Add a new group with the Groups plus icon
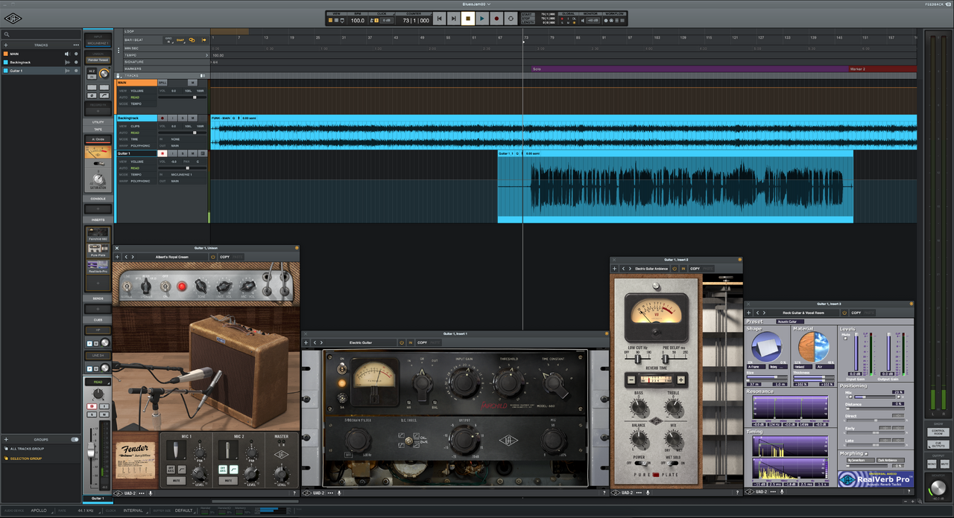Image resolution: width=954 pixels, height=518 pixels. (6, 440)
